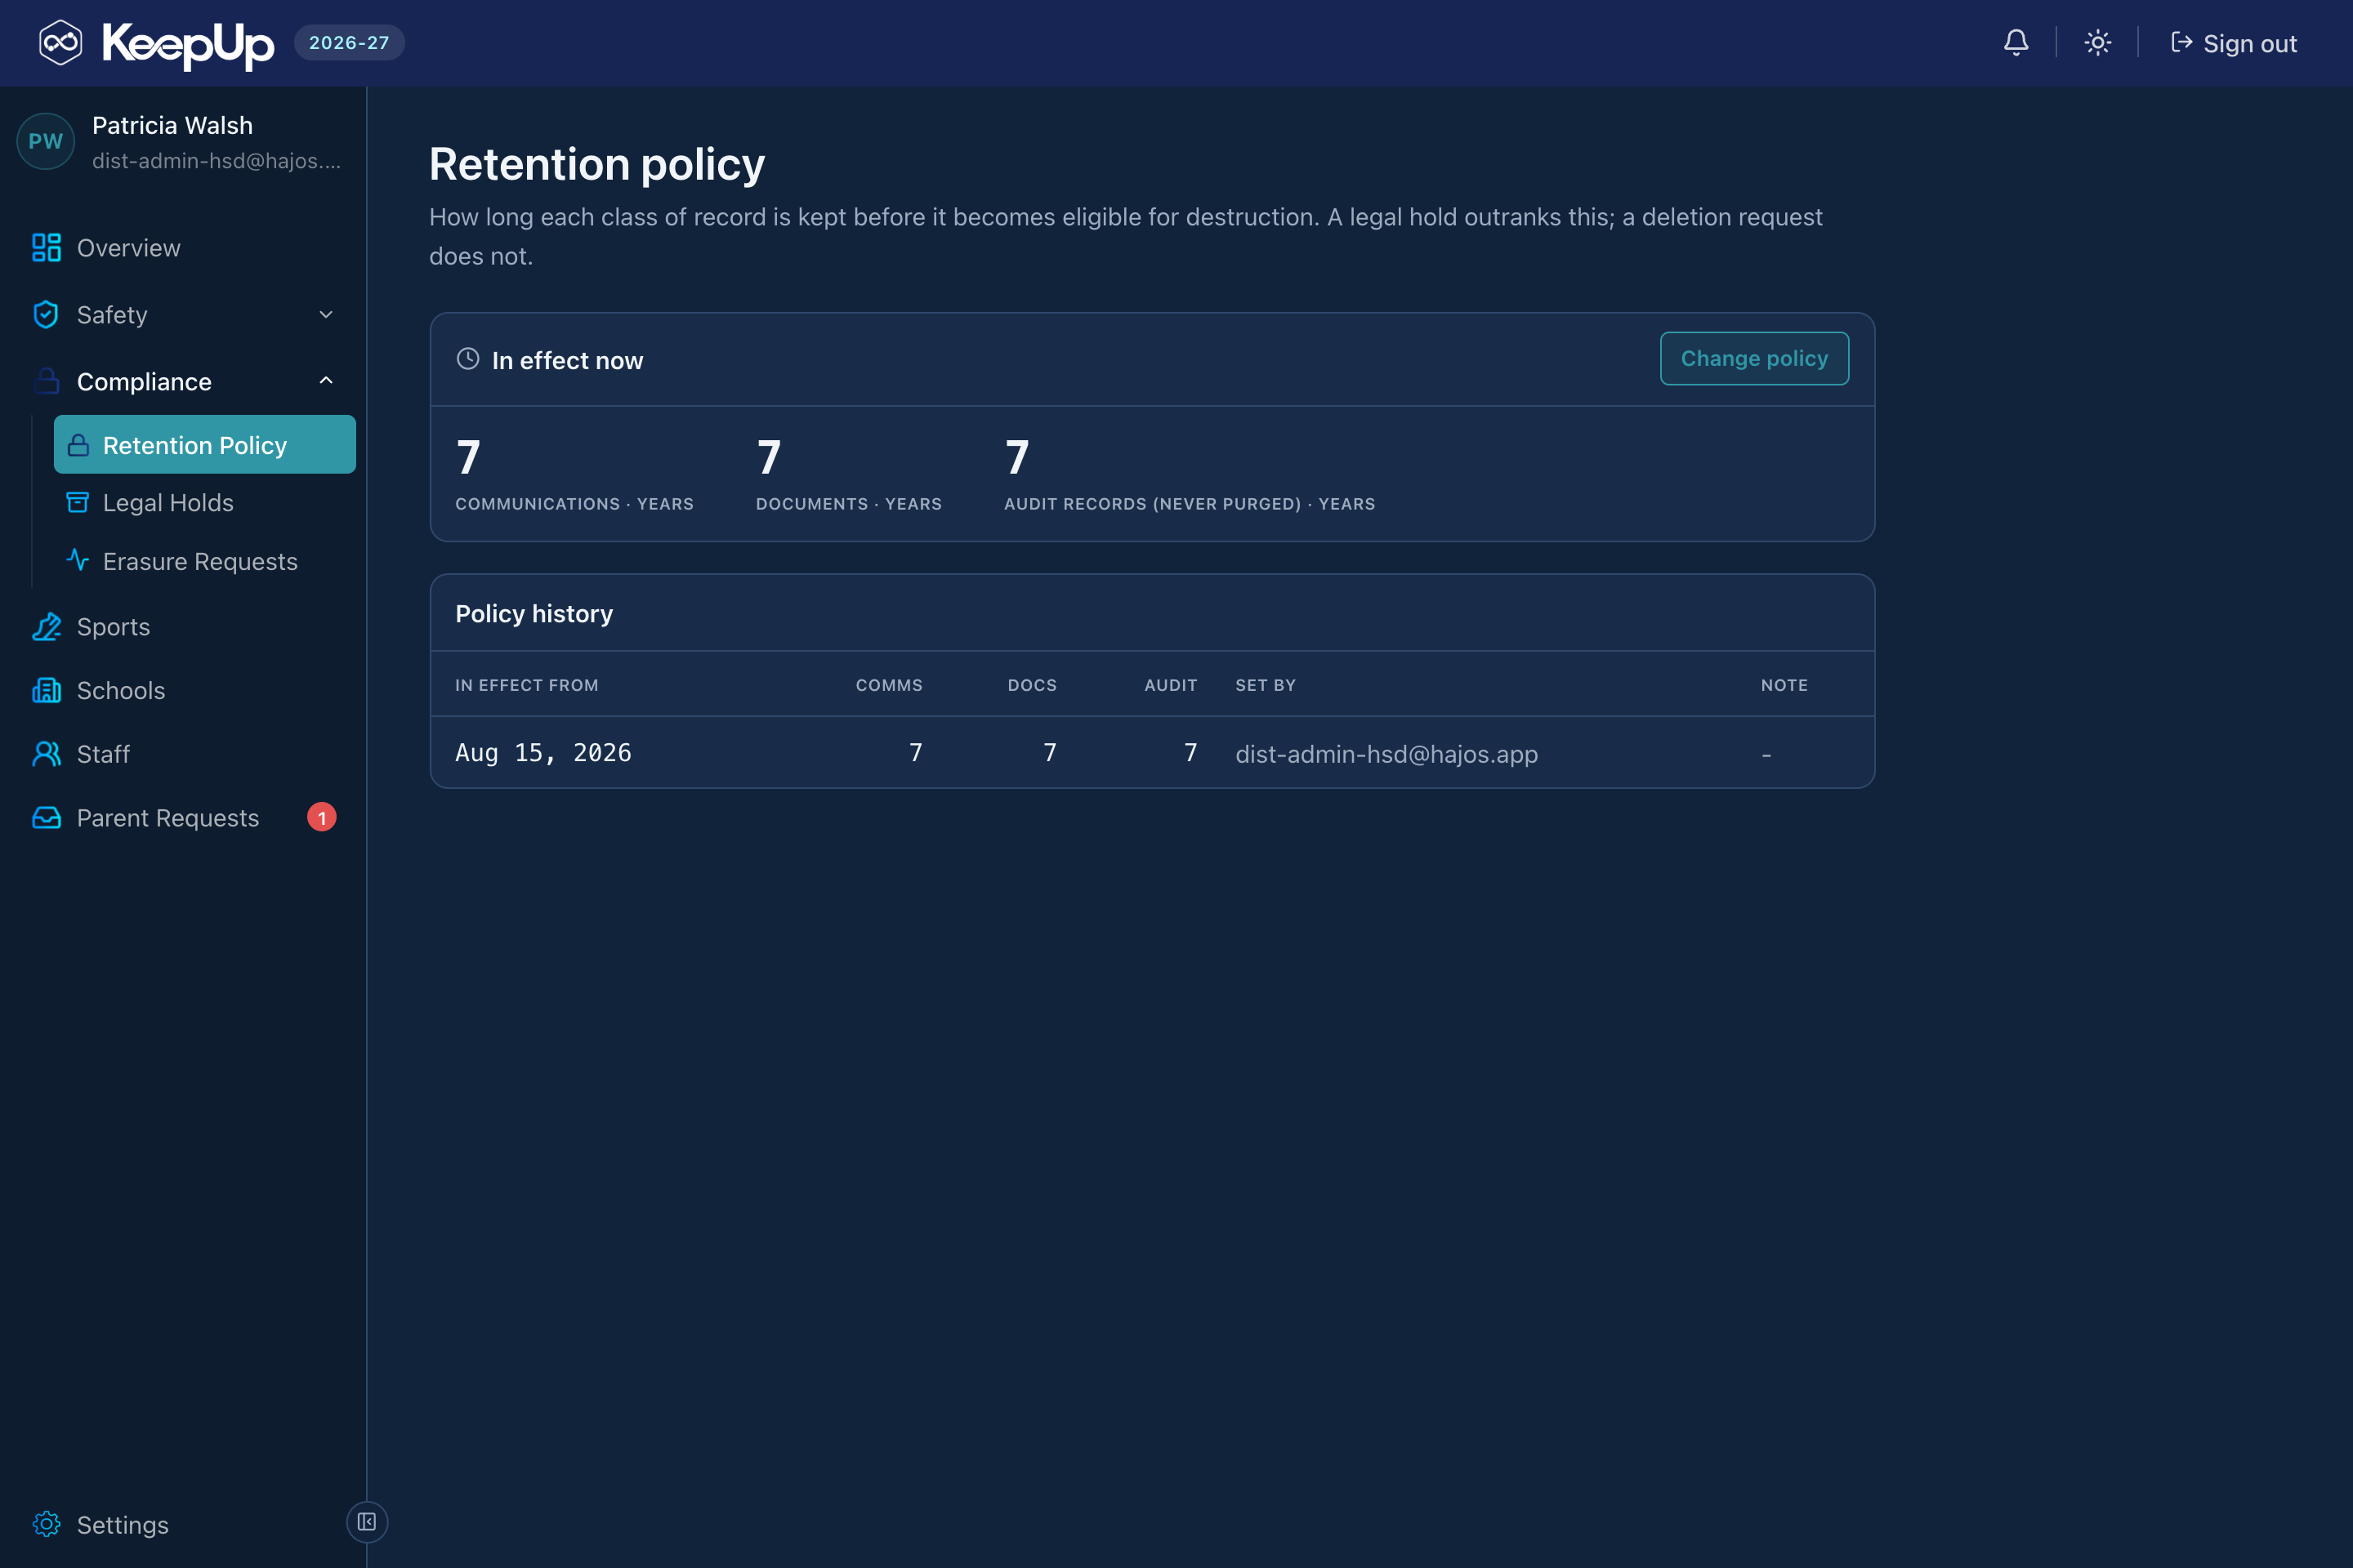The image size is (2353, 1568).
Task: Expand the Safety section chevron
Action: pos(326,314)
